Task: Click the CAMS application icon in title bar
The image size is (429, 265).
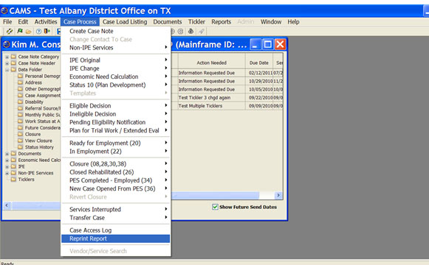Action: (4, 11)
